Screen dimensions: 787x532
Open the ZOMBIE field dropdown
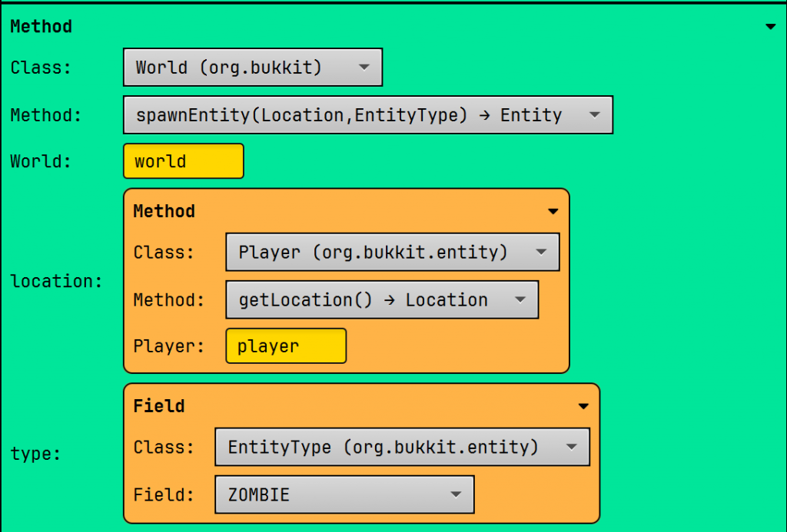point(344,495)
